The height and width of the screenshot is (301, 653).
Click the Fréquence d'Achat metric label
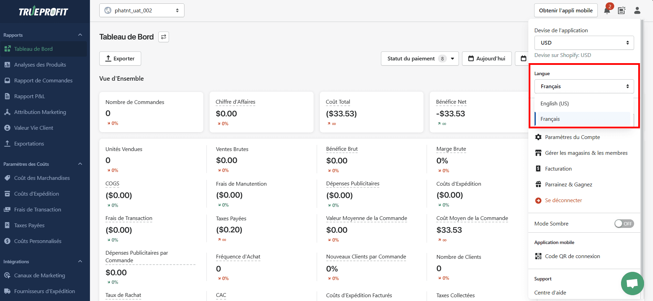238,256
